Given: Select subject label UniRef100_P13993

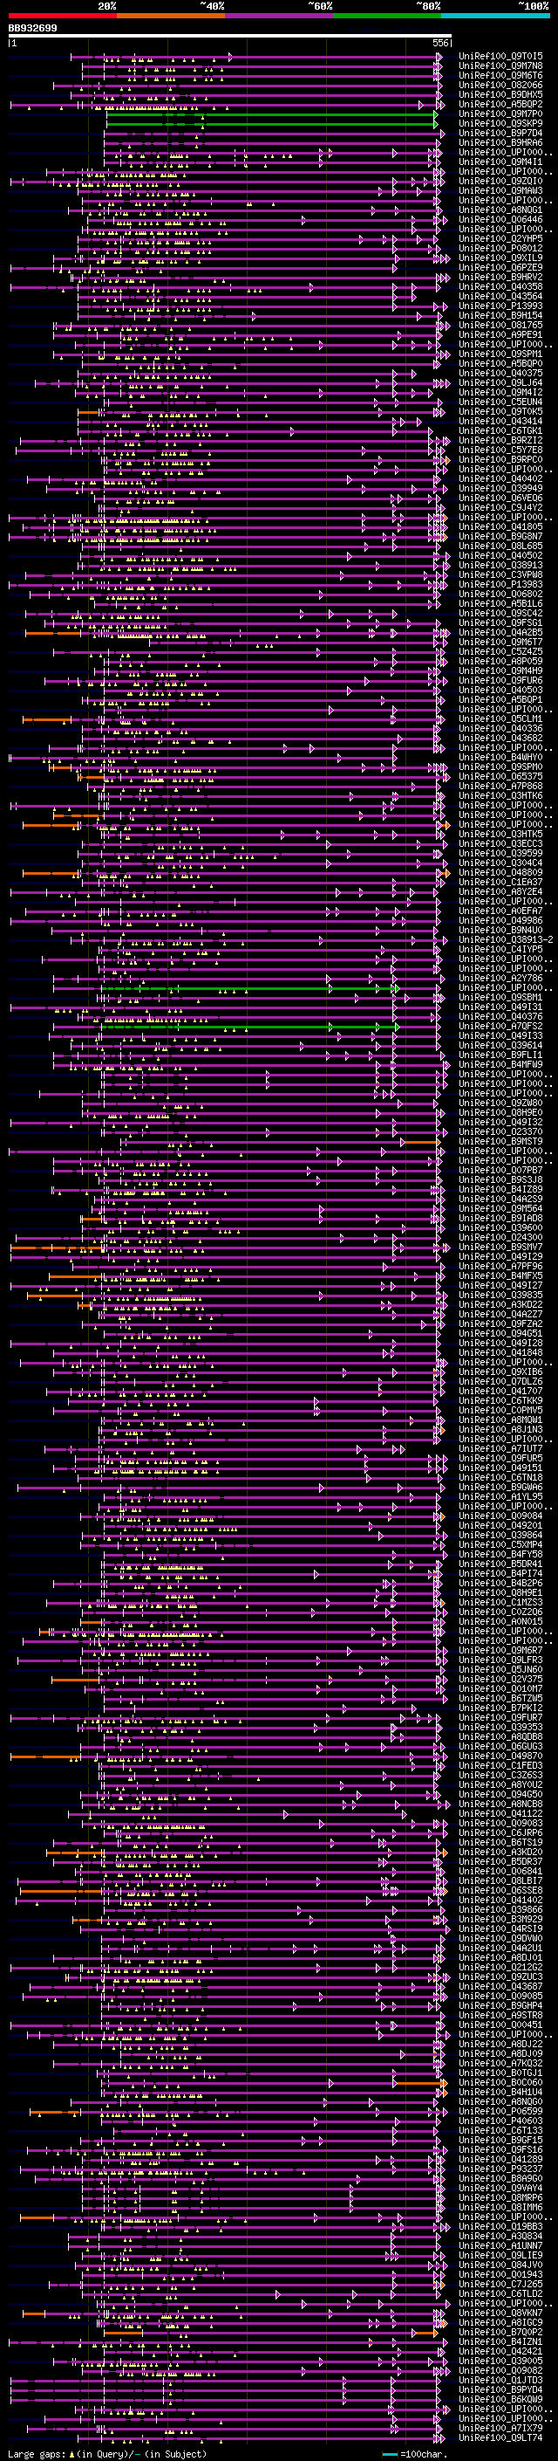Looking at the screenshot, I should click(500, 306).
